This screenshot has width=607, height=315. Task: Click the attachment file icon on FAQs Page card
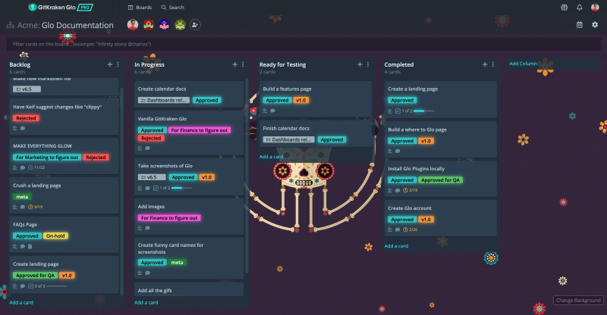(x=30, y=246)
